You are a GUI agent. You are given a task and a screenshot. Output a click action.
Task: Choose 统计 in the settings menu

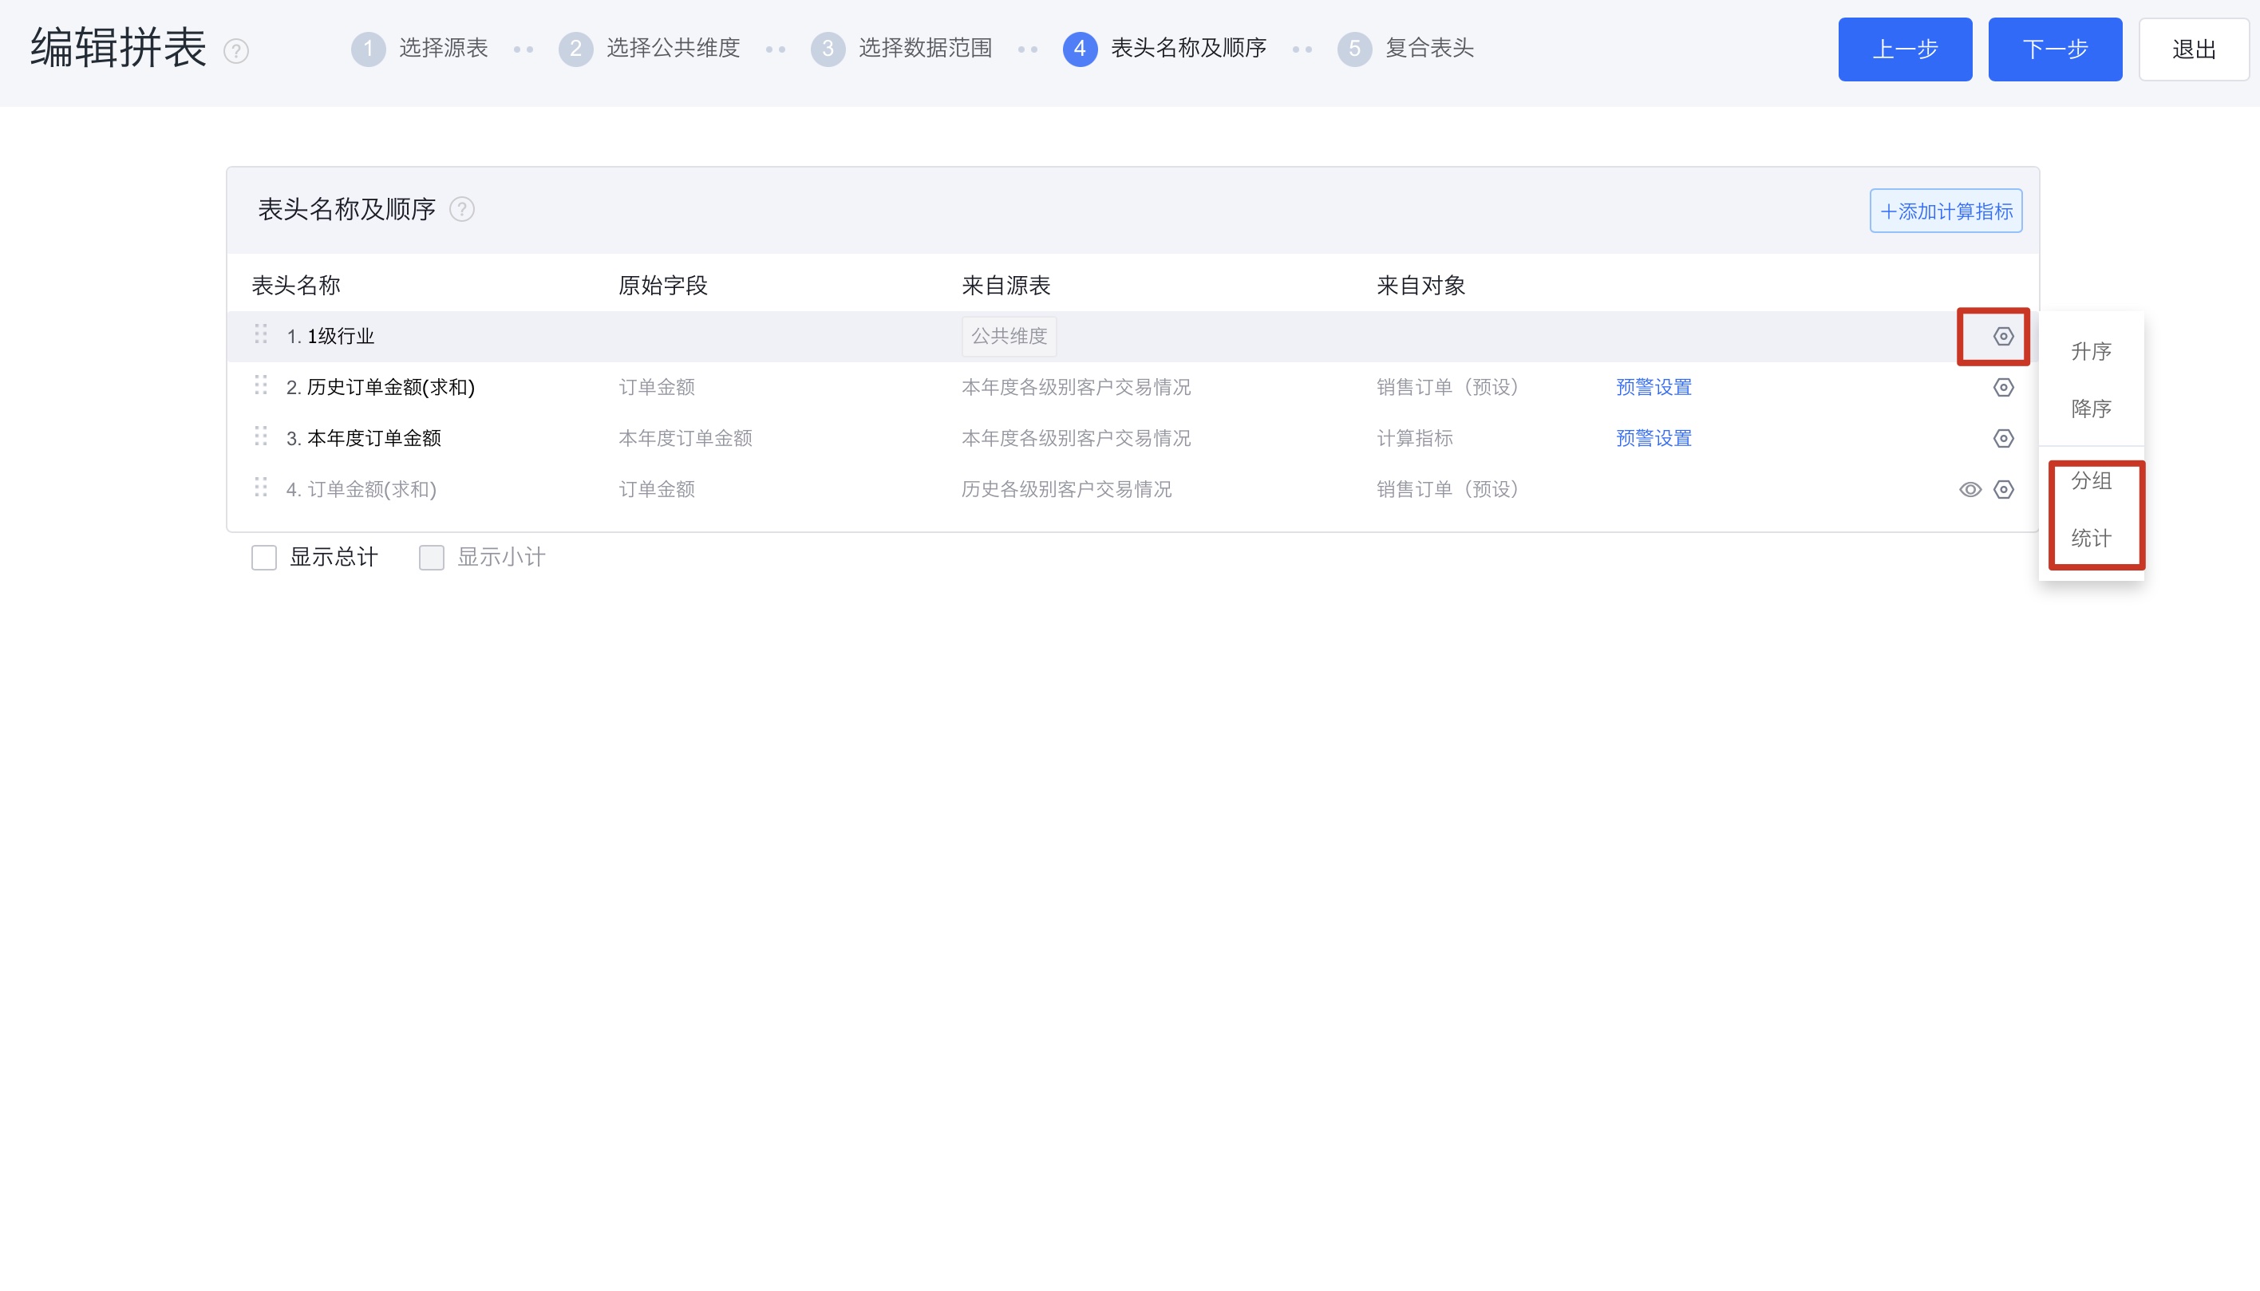[2091, 536]
